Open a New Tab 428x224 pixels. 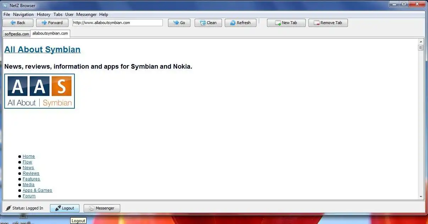(286, 23)
